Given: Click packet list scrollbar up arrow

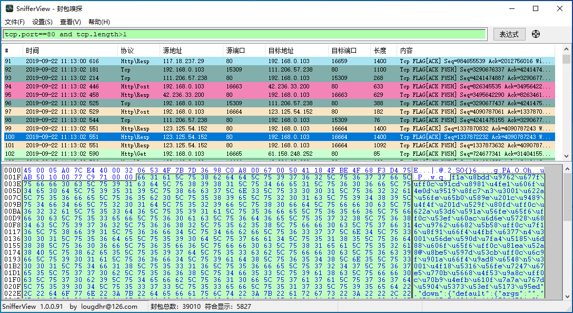Looking at the screenshot, I should (x=567, y=49).
